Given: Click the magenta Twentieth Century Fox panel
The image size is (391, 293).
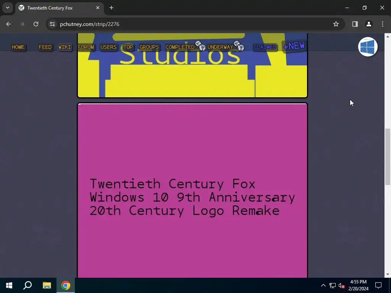Looking at the screenshot, I should (192, 191).
